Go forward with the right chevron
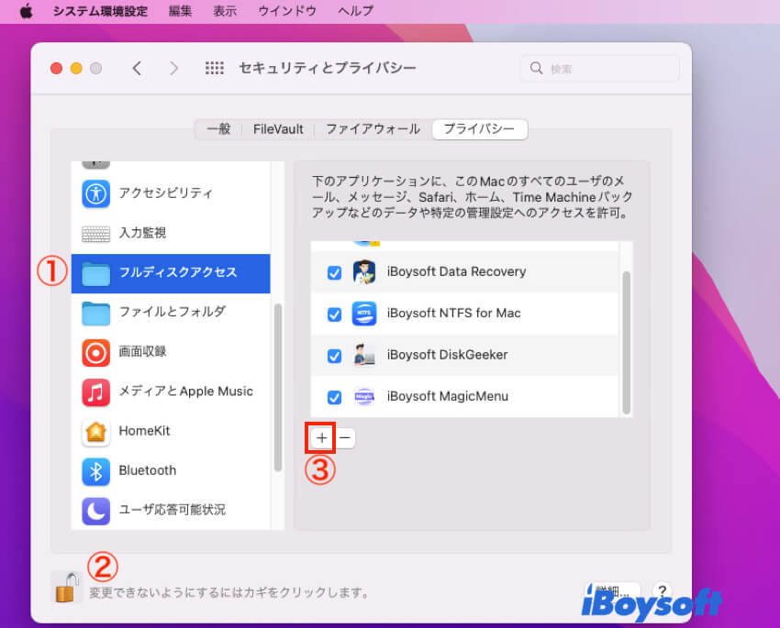The image size is (780, 628). [x=173, y=68]
